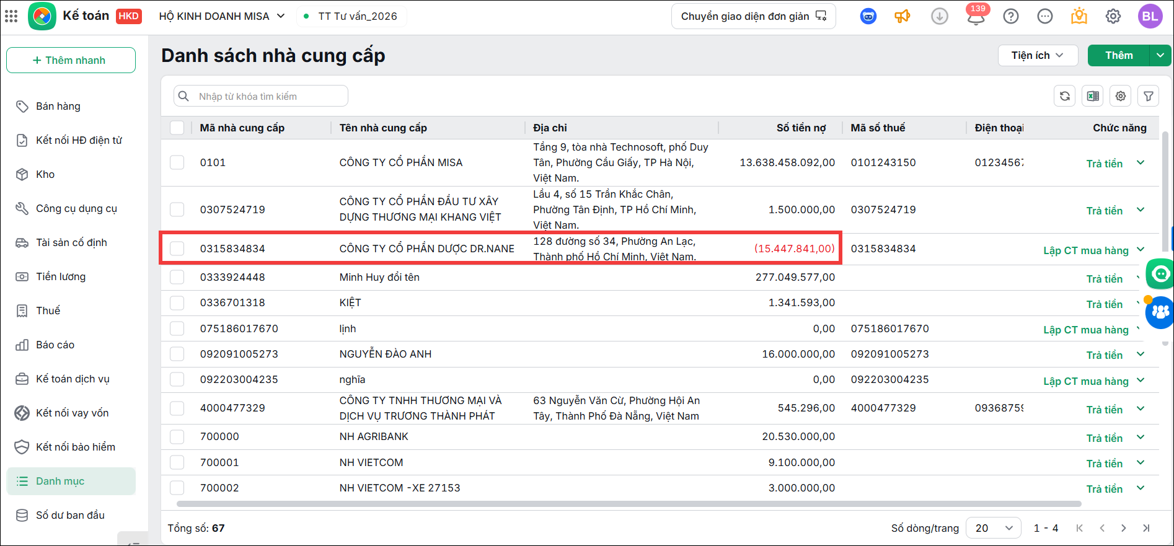Click the horizontal scrollbar under the table
The width and height of the screenshot is (1174, 546).
pyautogui.click(x=629, y=504)
